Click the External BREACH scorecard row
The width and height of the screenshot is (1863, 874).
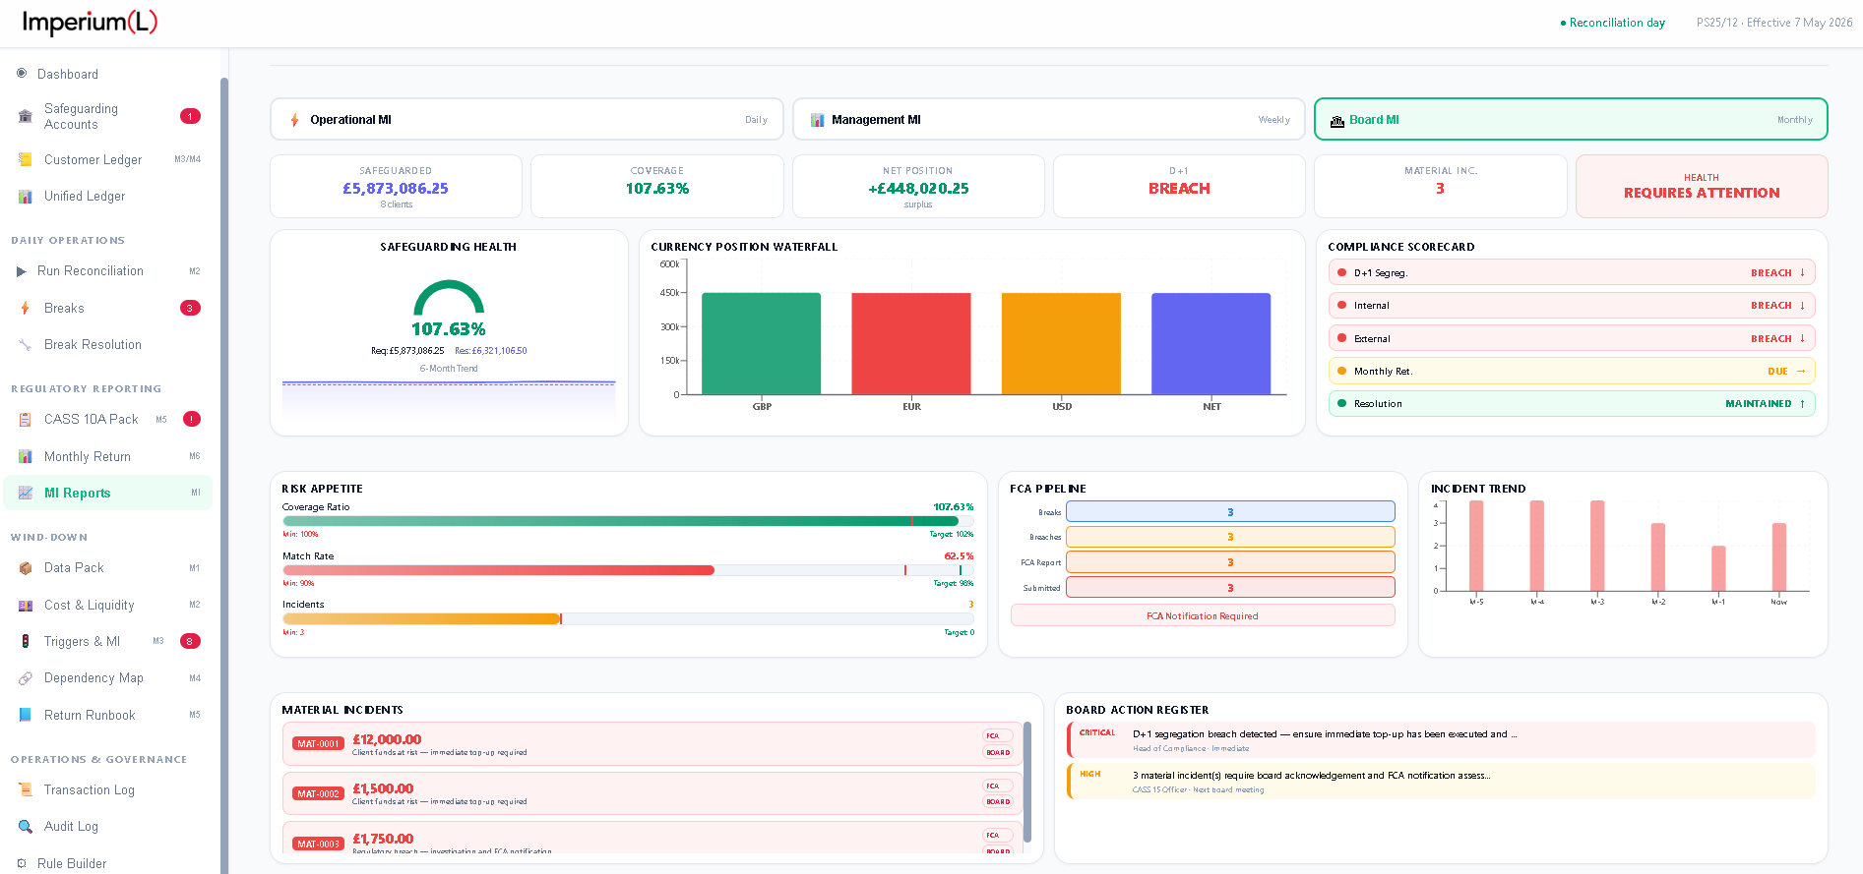pyautogui.click(x=1572, y=338)
